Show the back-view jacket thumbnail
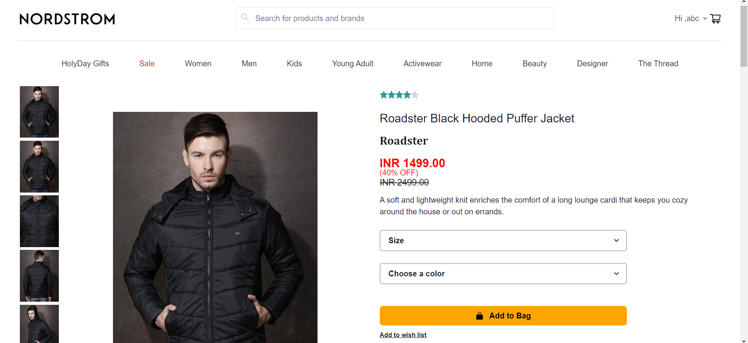 [39, 276]
